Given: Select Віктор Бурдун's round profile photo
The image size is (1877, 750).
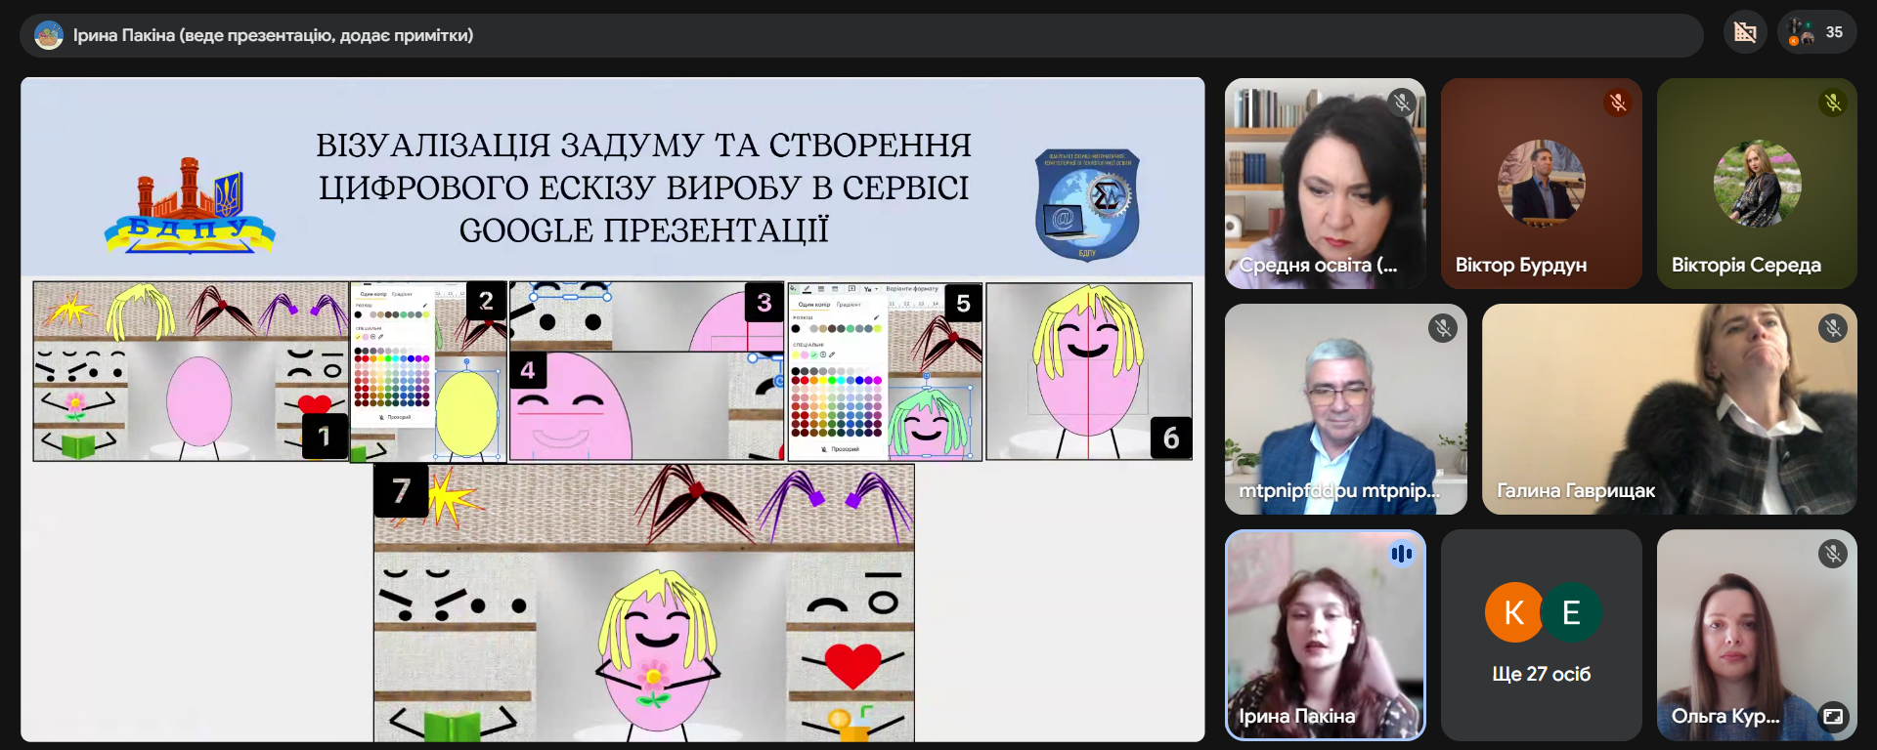Looking at the screenshot, I should tap(1542, 184).
